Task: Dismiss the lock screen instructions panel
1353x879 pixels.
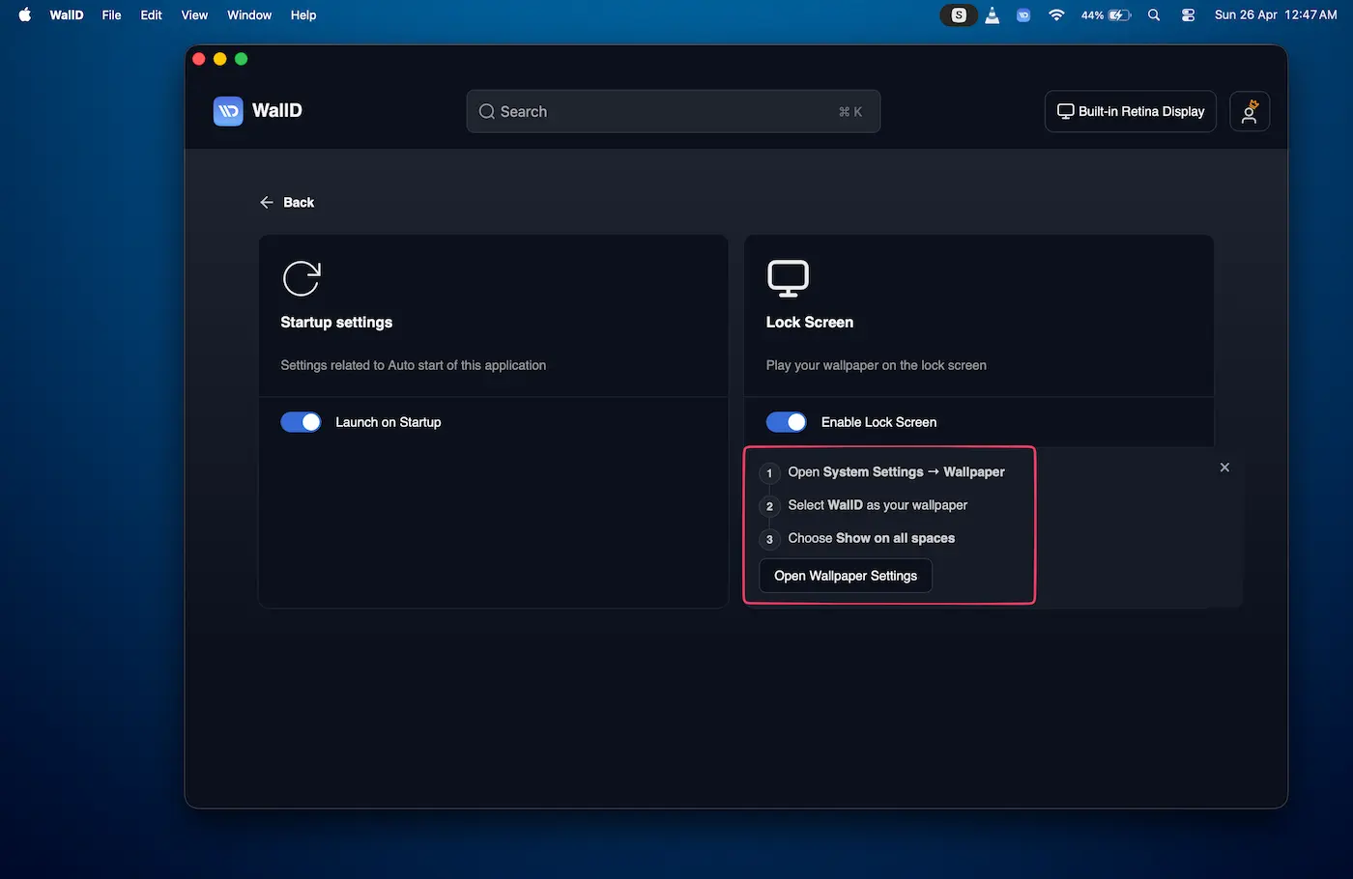Action: (1224, 468)
